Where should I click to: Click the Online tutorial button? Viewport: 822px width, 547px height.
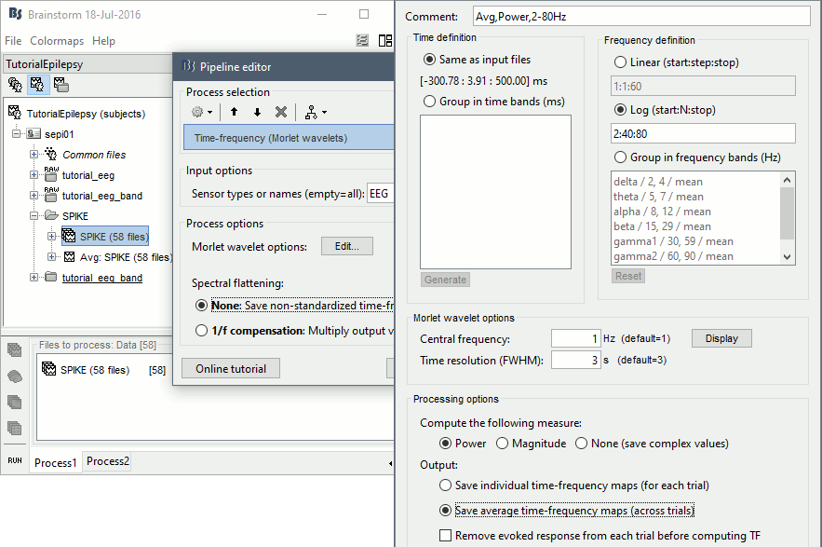click(x=231, y=369)
